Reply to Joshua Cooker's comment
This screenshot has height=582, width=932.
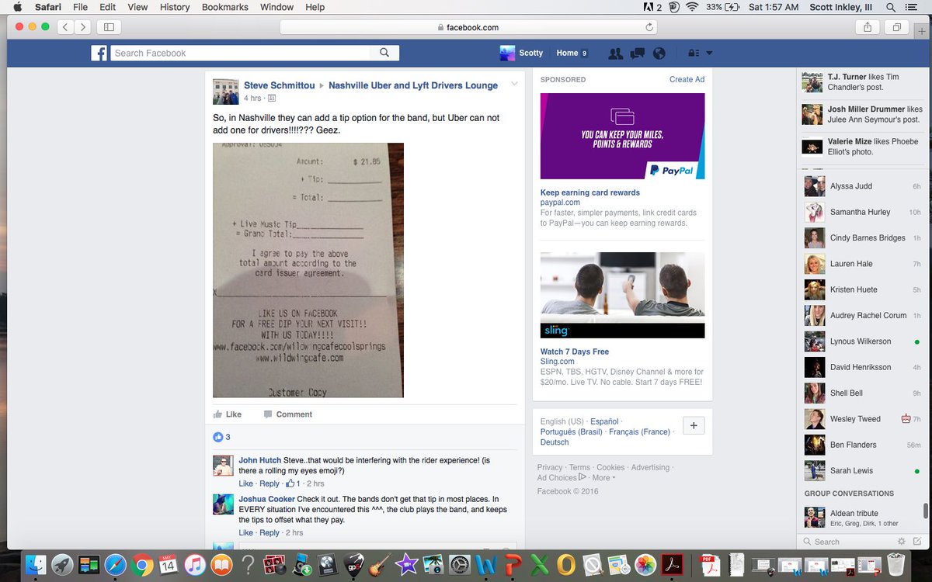[x=270, y=533]
